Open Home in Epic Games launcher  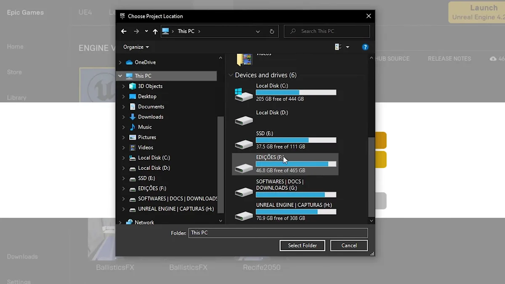click(15, 47)
